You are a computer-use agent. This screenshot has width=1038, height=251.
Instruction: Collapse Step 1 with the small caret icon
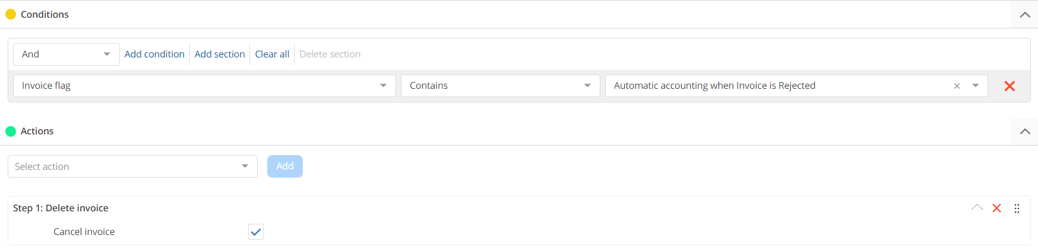[x=977, y=208]
